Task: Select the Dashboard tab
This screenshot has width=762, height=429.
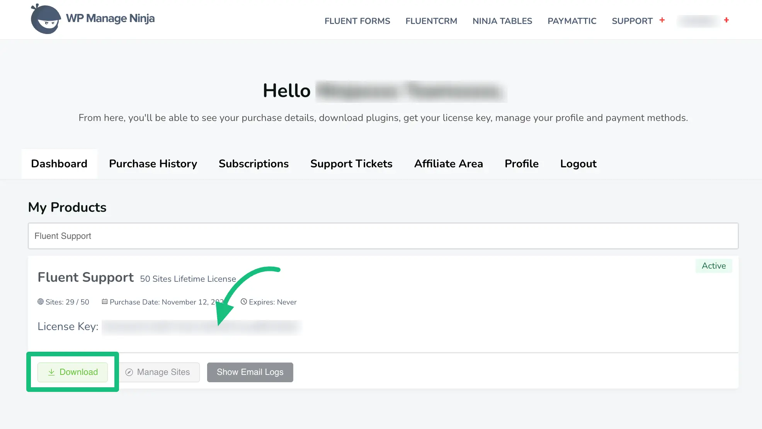Action: coord(59,163)
